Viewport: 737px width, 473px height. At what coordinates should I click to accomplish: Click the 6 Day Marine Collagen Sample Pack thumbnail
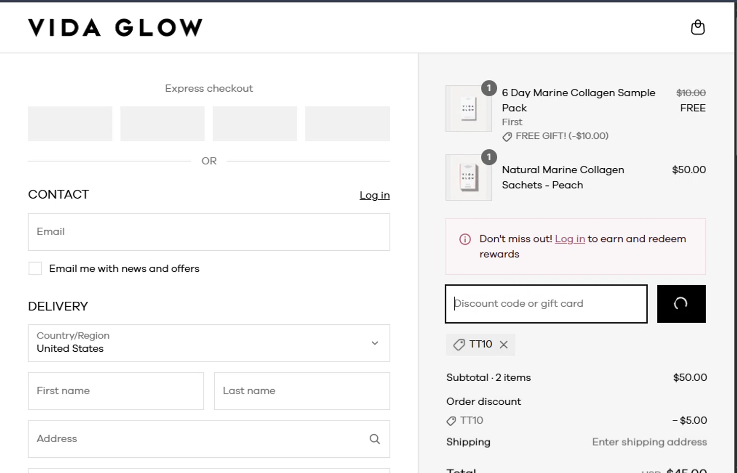469,108
